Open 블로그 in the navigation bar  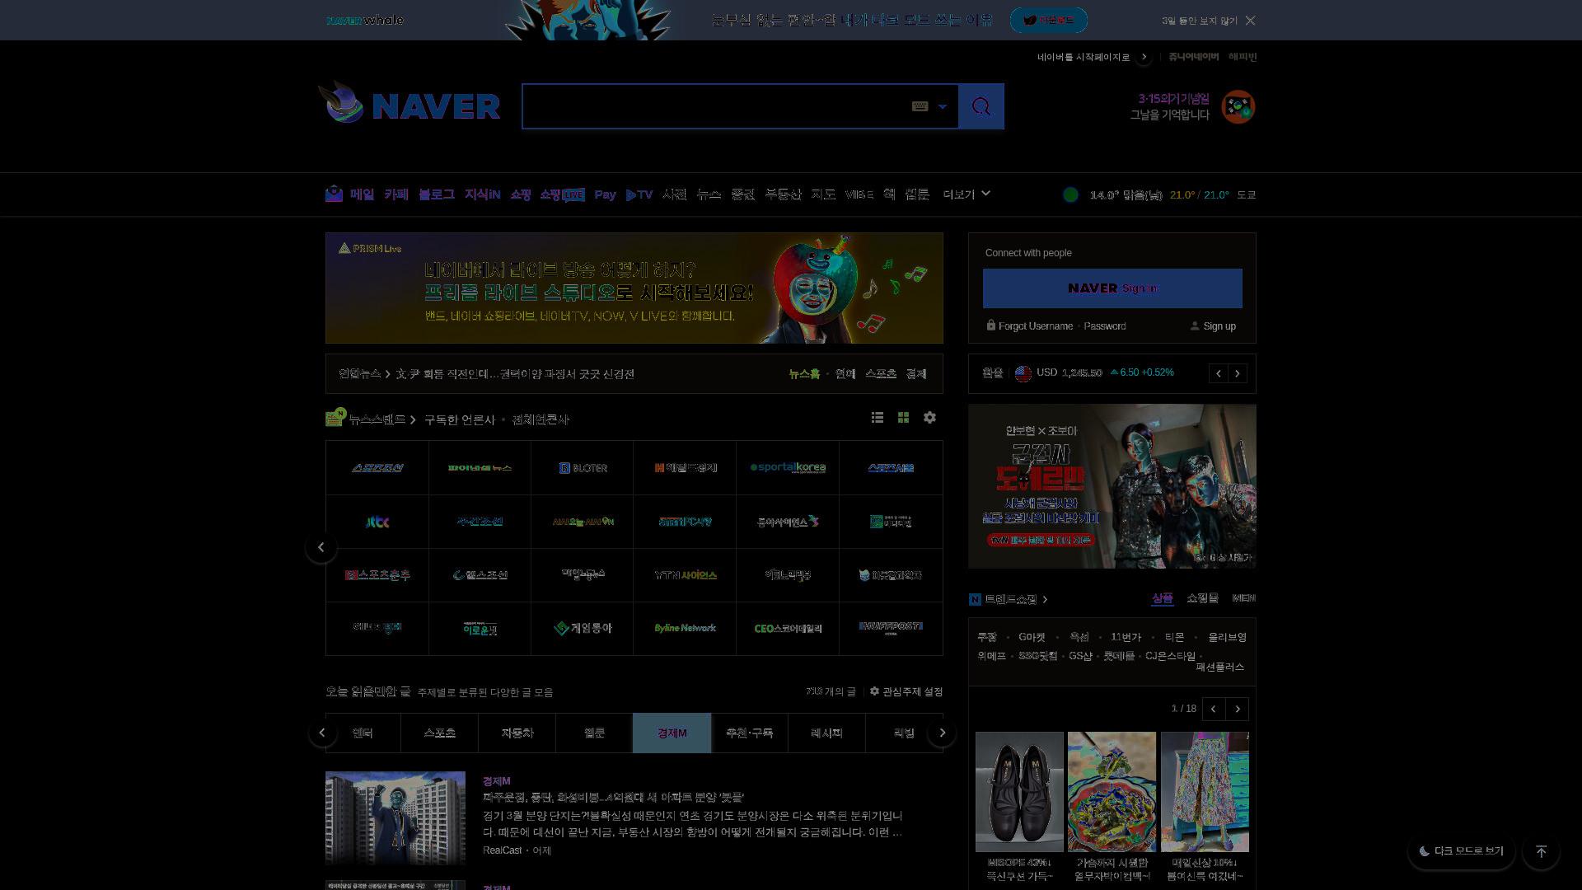pos(437,194)
